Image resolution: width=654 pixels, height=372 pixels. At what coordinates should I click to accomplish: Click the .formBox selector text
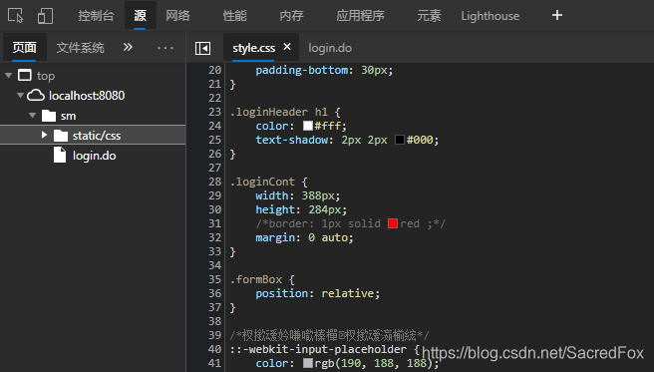255,279
